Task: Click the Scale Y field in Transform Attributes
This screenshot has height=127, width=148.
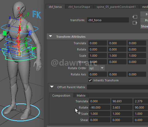Action: (117, 56)
